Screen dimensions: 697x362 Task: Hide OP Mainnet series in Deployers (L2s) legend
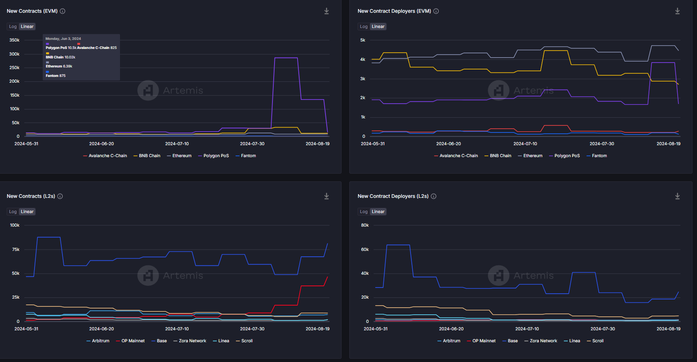coord(481,341)
